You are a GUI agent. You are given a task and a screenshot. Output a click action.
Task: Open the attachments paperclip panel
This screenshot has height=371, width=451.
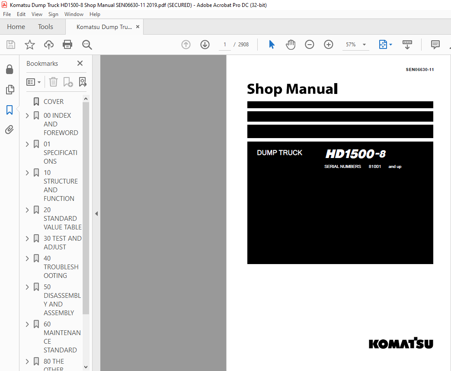pyautogui.click(x=10, y=129)
